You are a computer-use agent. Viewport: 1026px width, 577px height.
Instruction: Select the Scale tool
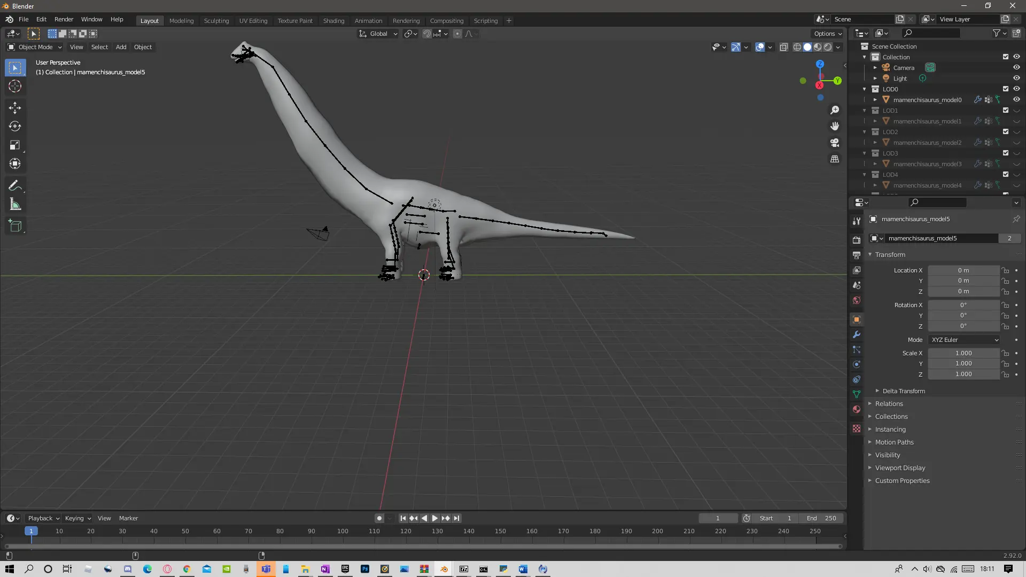pyautogui.click(x=15, y=145)
